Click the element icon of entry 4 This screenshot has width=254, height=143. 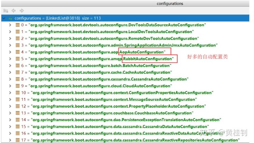click(18, 52)
